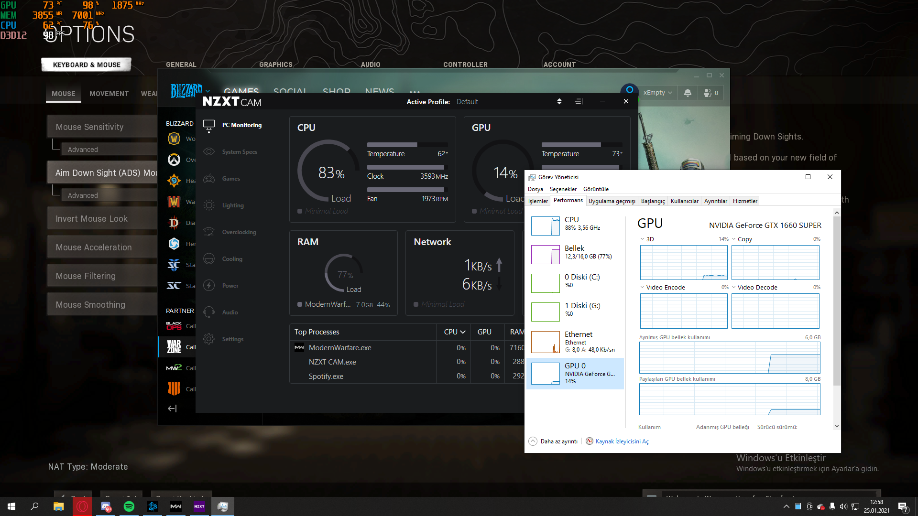Open Dosya menu in Task Manager
918x516 pixels.
click(x=535, y=189)
